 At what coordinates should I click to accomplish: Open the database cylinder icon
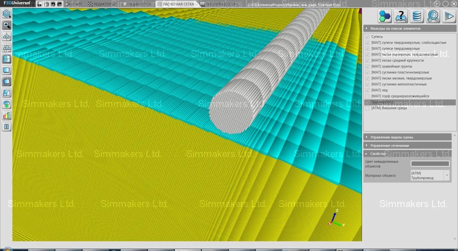pos(417,16)
